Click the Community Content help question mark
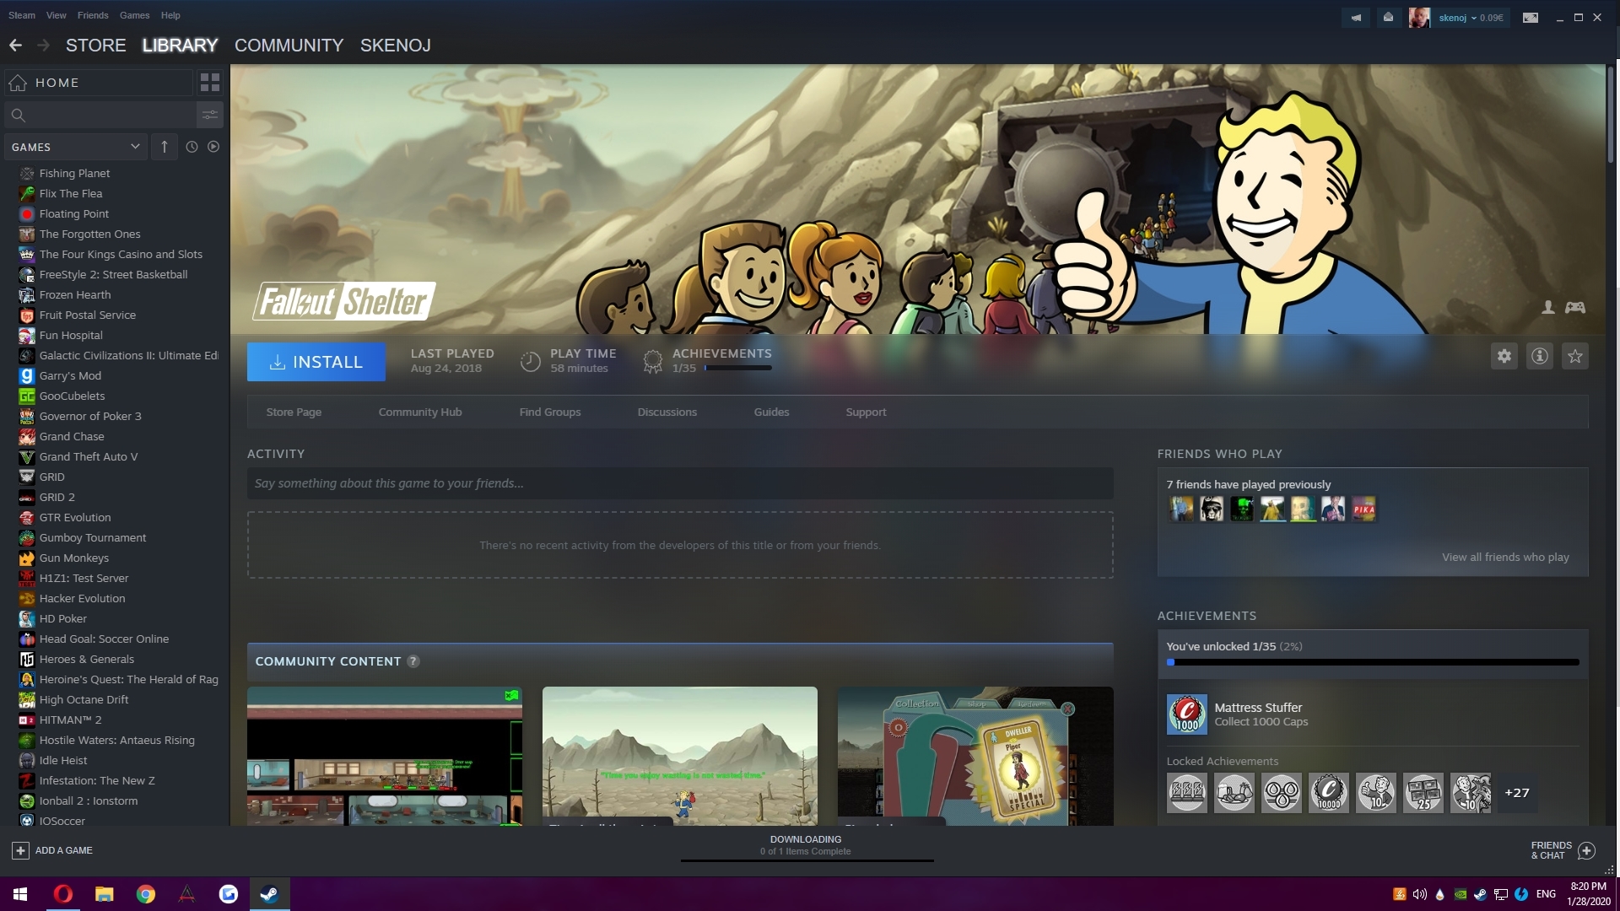 [413, 662]
